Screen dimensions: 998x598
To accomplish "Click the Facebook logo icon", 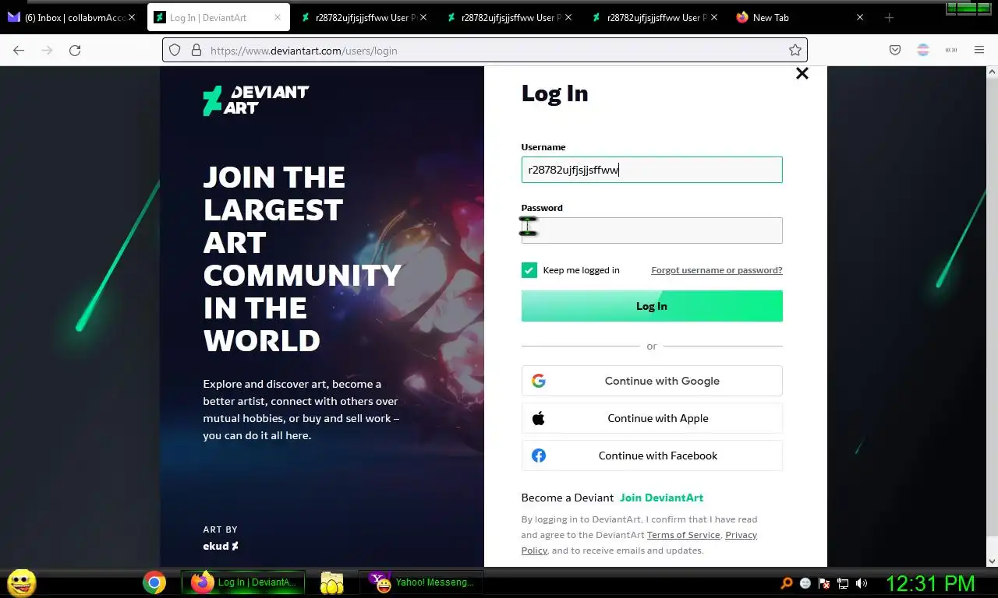I will (x=538, y=456).
